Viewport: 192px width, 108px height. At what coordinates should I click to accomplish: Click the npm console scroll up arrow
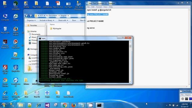(x=130, y=42)
